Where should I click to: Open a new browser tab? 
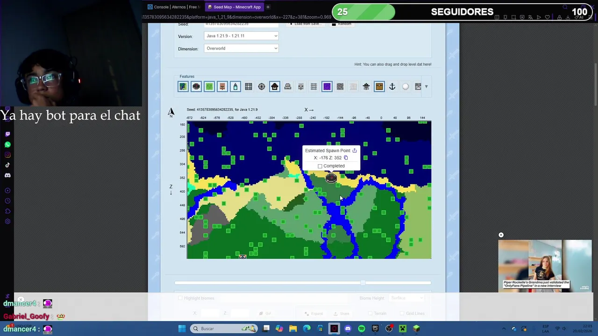(268, 7)
